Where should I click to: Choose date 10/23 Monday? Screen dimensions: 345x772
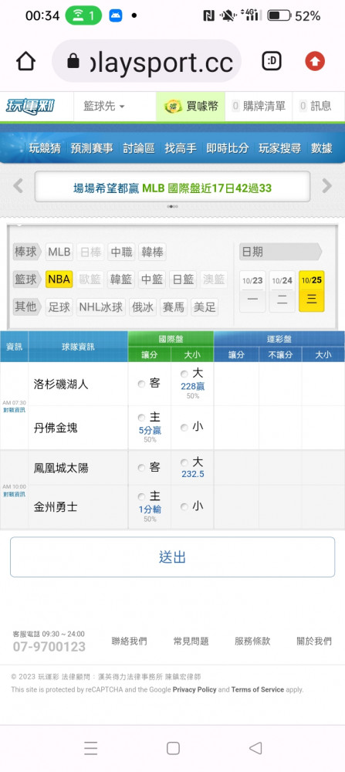click(x=252, y=291)
